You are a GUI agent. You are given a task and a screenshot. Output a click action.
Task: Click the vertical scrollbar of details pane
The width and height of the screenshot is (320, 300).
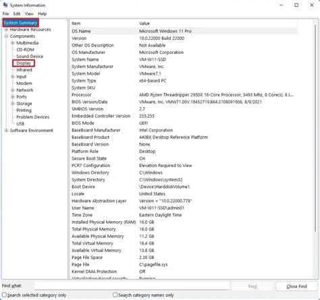(x=315, y=149)
